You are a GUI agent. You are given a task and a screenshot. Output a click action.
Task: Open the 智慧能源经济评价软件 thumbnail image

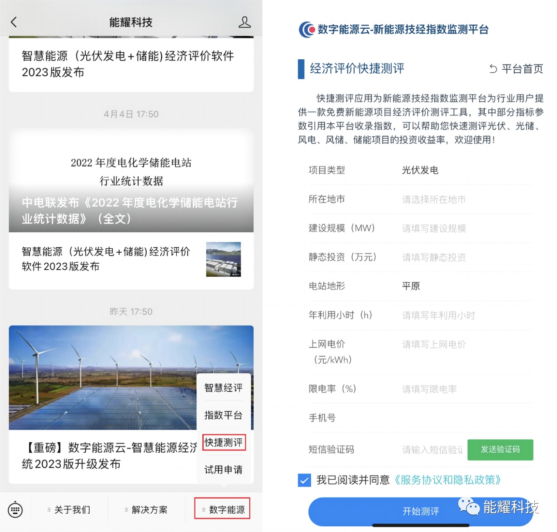224,260
